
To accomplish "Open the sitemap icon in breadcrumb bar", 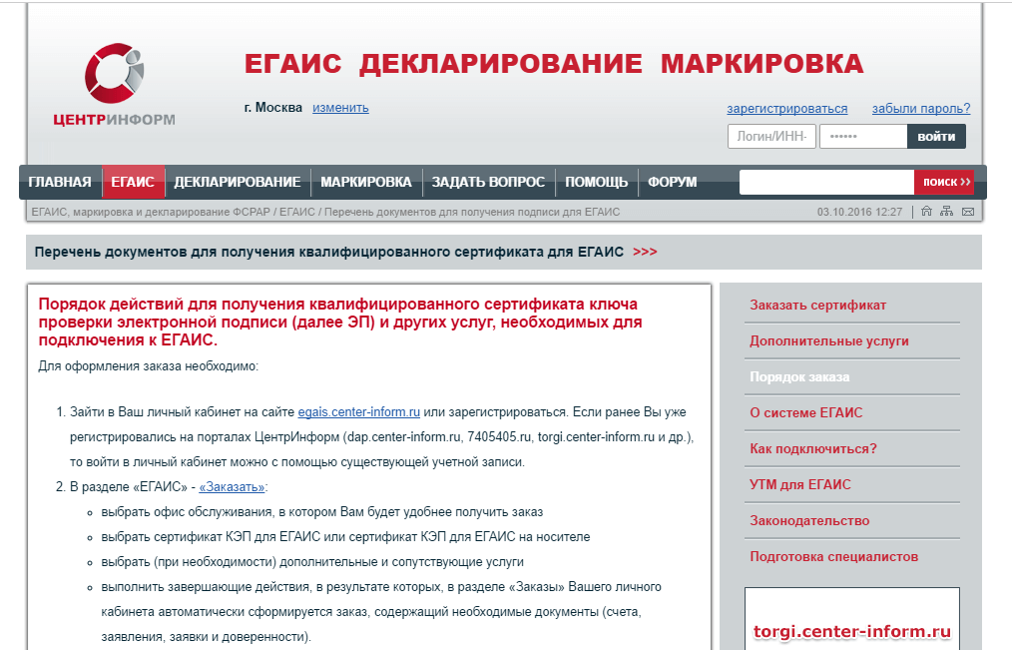I will click(947, 211).
